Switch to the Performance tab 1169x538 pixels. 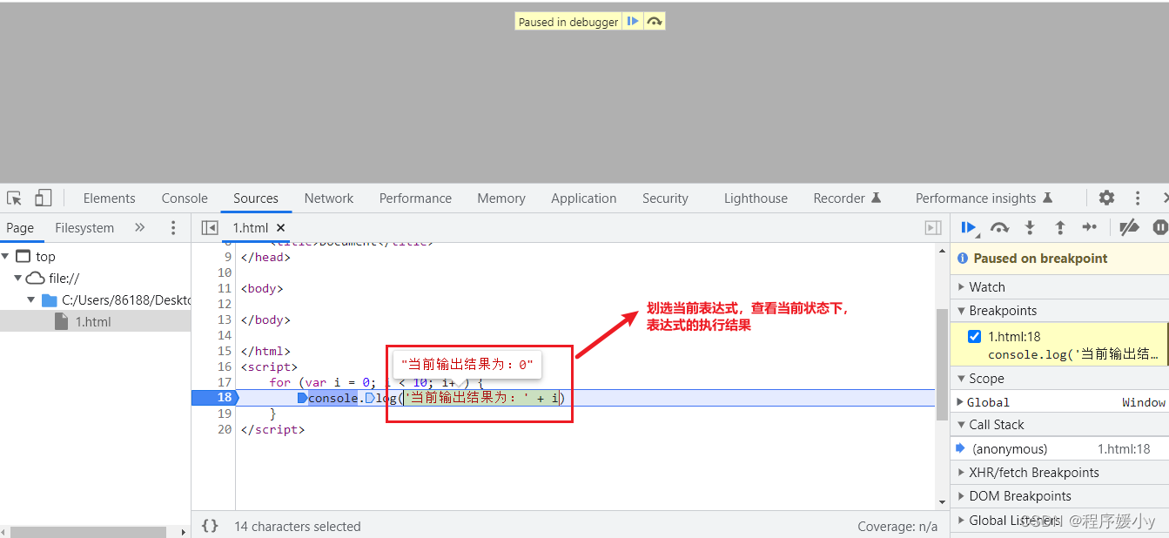[415, 198]
